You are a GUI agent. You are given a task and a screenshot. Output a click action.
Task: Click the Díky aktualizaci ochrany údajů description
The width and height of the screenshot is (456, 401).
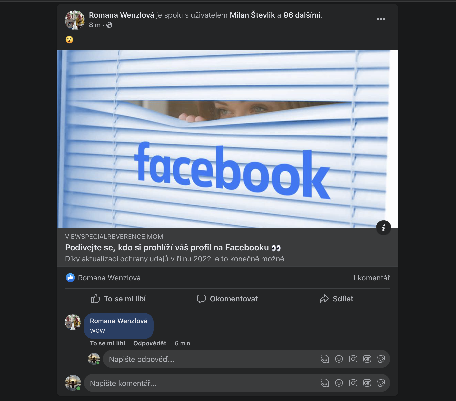(x=175, y=259)
